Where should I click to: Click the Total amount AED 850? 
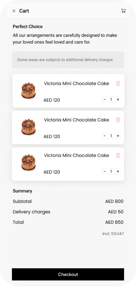click(x=114, y=222)
